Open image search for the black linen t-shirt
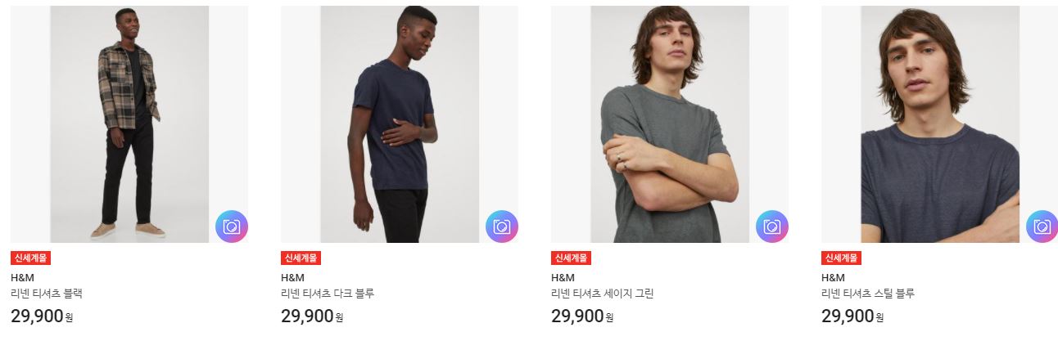Image resolution: width=1058 pixels, height=350 pixels. pyautogui.click(x=231, y=227)
